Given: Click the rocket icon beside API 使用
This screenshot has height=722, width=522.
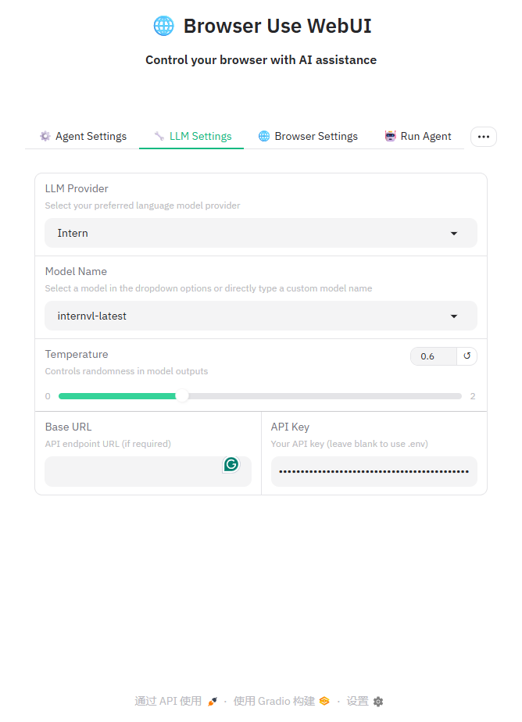Looking at the screenshot, I should (x=213, y=701).
